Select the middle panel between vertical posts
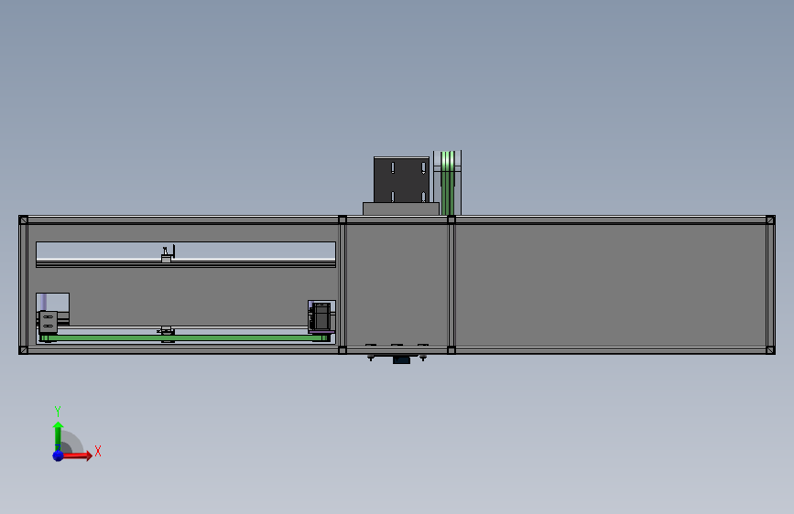The image size is (794, 514). click(397, 285)
